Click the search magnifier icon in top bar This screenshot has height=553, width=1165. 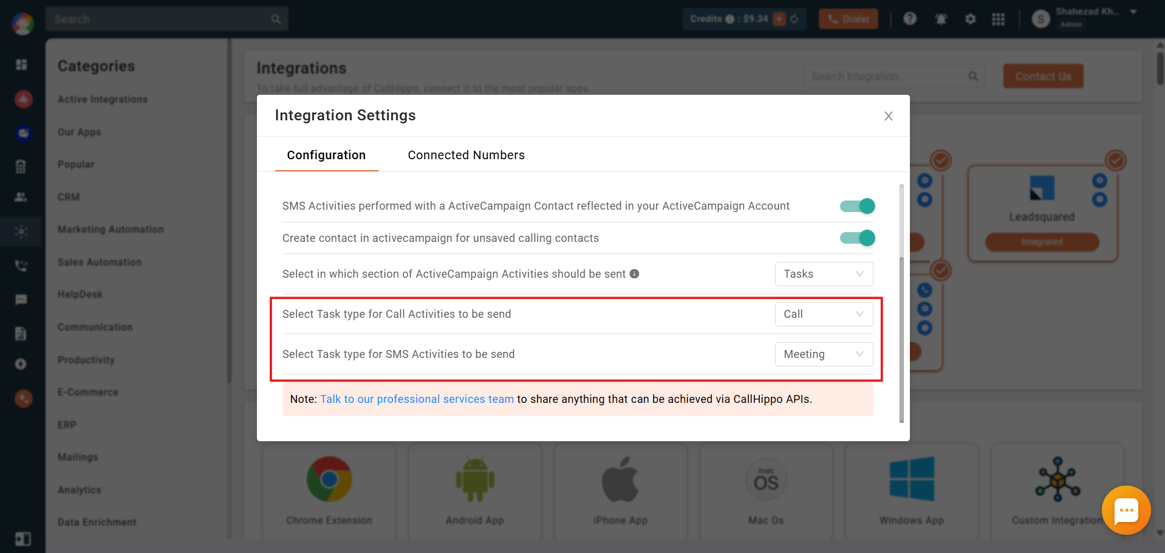point(276,19)
